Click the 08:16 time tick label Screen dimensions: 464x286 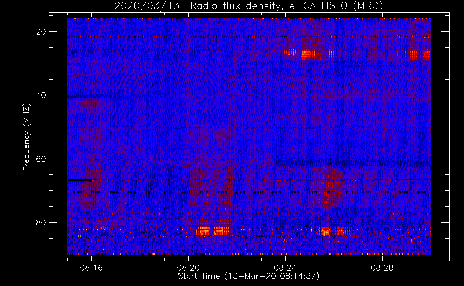click(91, 268)
